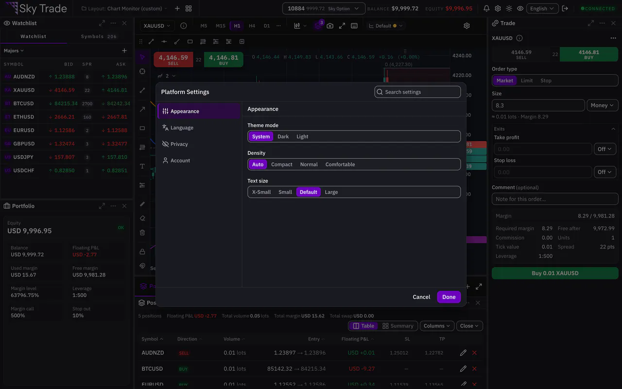Click the chart settings gear icon

[466, 26]
